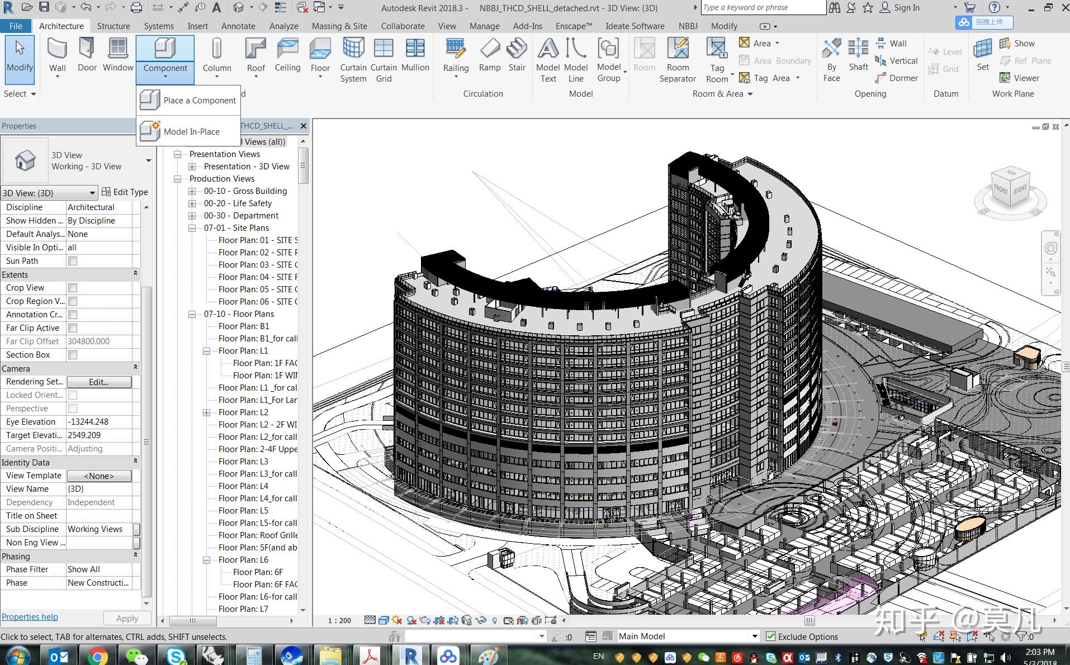This screenshot has height=665, width=1070.
Task: Expand the Floor Plan: L2 node
Action: pos(207,412)
